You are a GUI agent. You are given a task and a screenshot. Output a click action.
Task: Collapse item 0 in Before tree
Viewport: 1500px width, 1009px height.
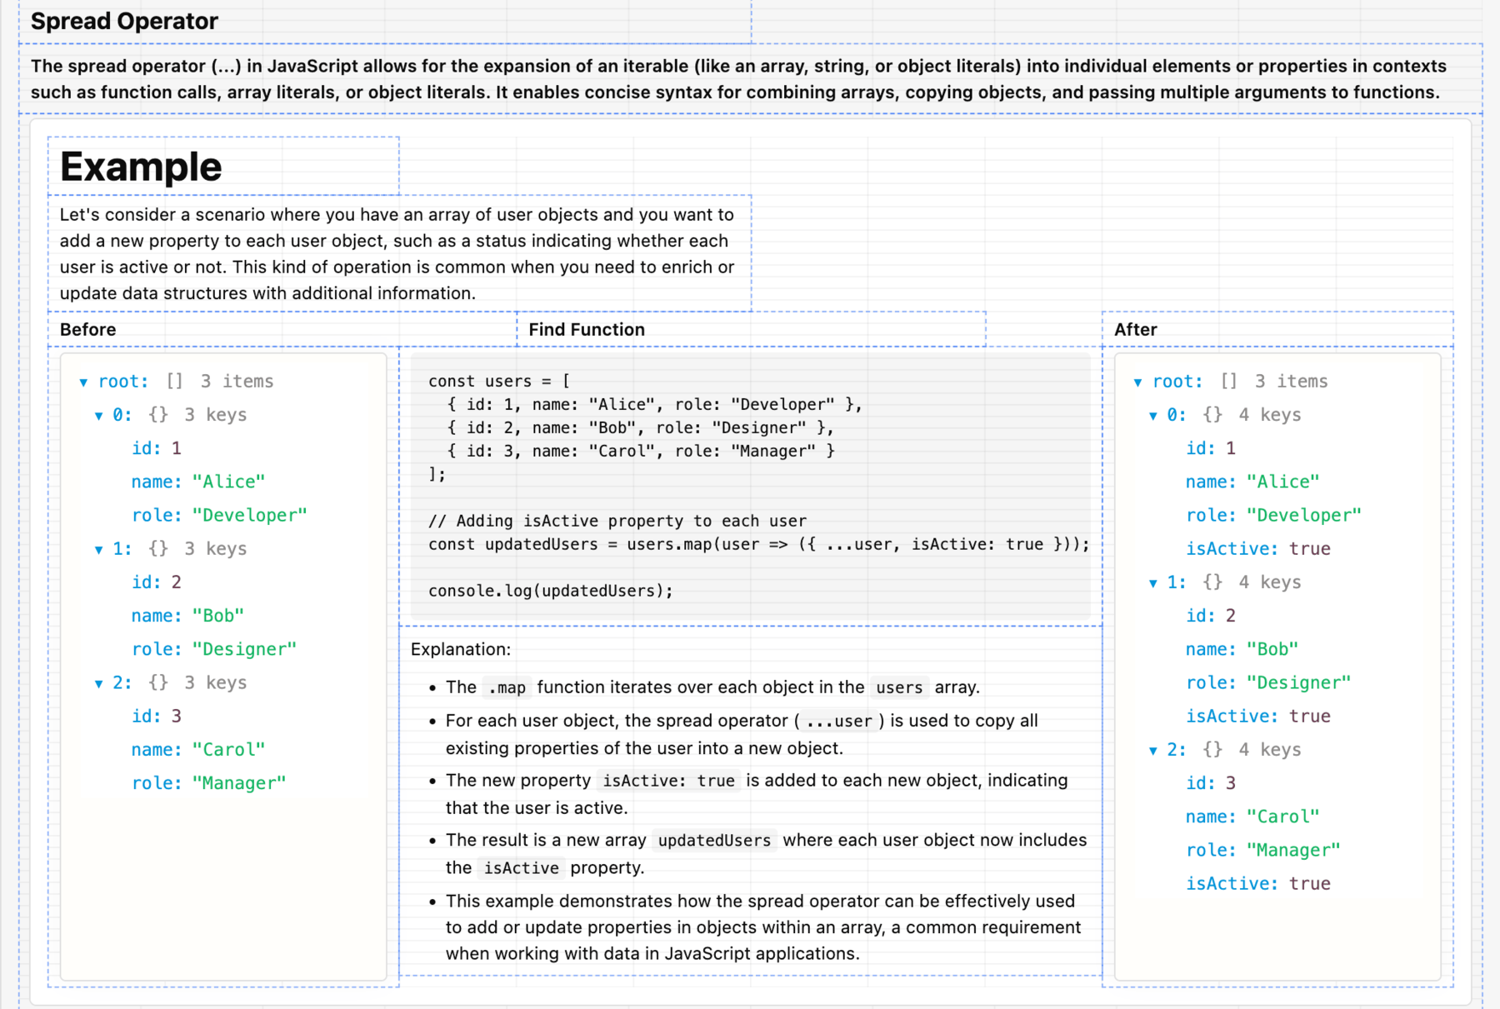[x=98, y=416]
